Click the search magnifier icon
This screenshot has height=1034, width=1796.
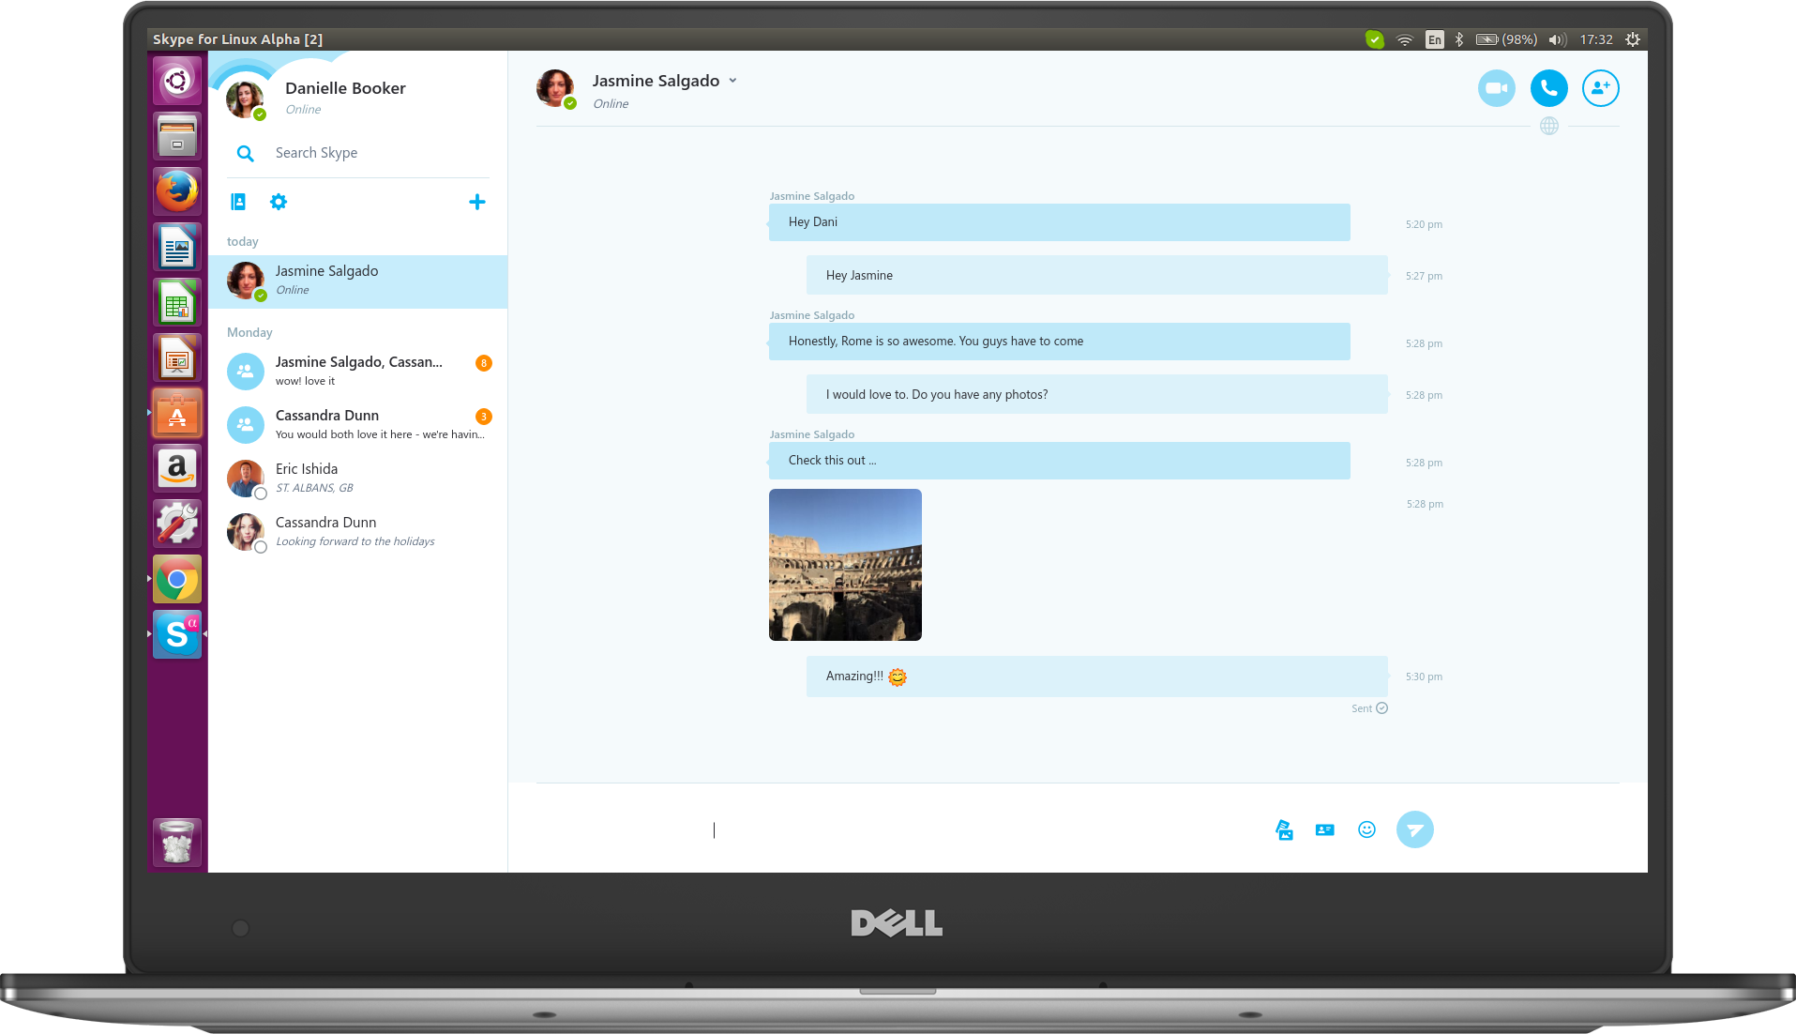click(245, 153)
